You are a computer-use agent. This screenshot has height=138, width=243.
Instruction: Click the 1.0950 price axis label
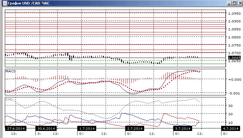click(x=235, y=13)
